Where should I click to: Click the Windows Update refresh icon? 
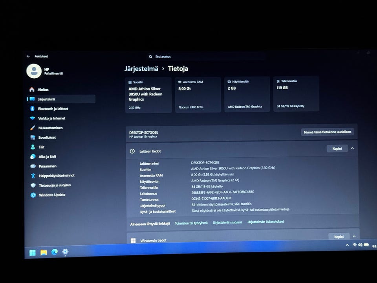pyautogui.click(x=33, y=195)
